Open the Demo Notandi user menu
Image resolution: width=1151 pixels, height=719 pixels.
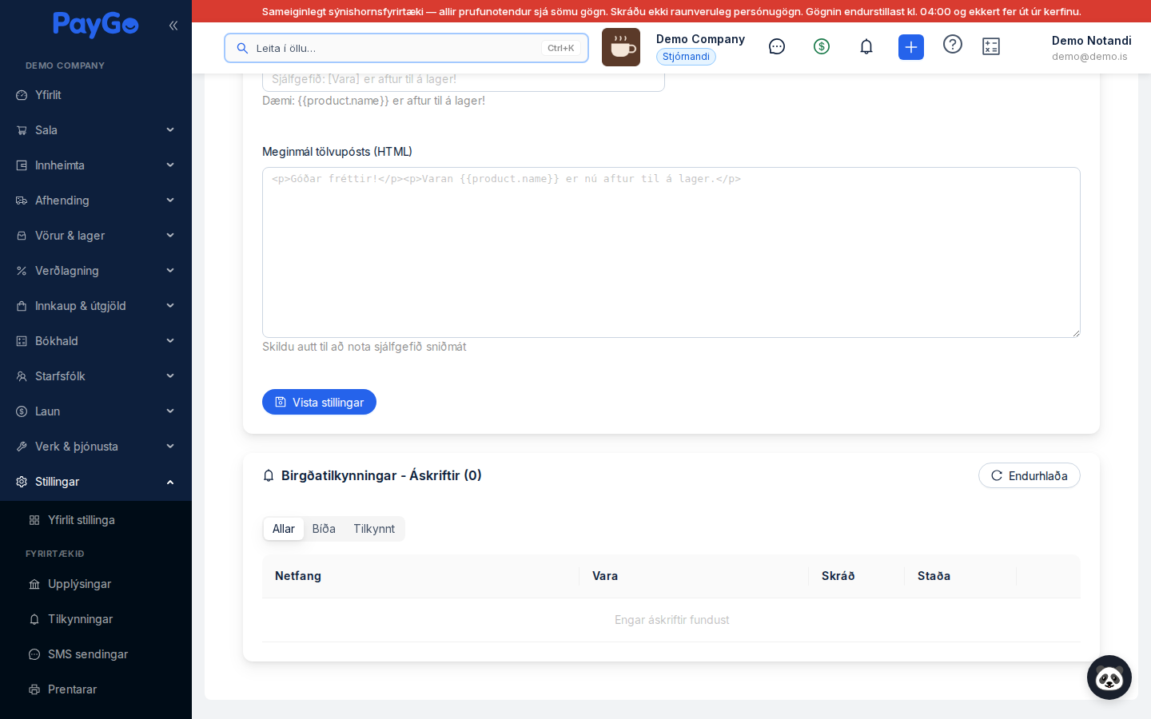[1091, 48]
